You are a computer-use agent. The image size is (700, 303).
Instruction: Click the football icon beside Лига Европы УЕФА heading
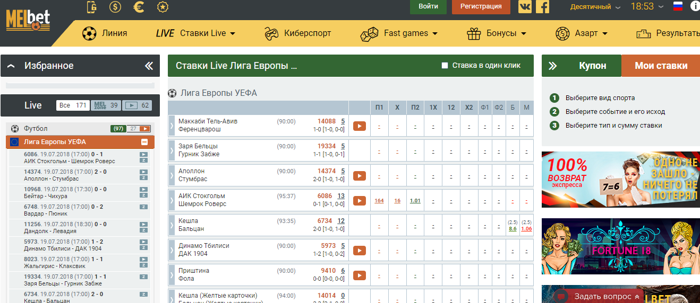172,93
